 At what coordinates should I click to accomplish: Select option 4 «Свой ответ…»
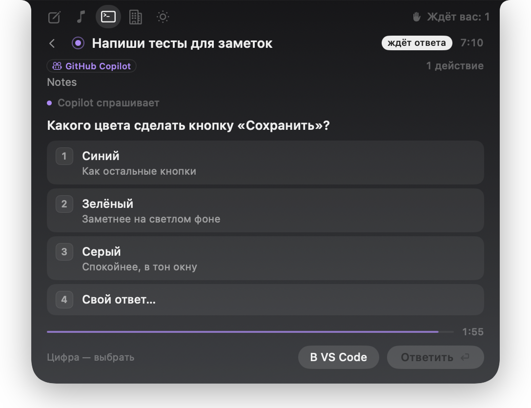265,300
